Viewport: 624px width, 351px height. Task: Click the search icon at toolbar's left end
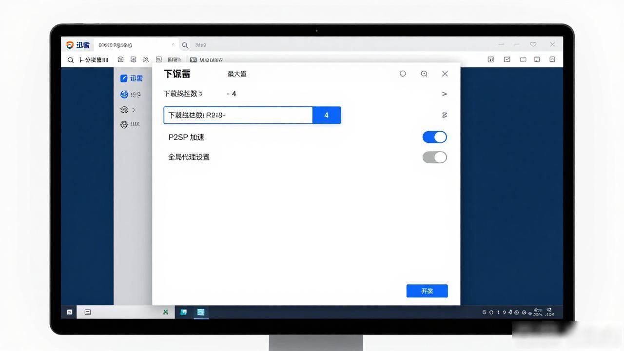pyautogui.click(x=71, y=60)
